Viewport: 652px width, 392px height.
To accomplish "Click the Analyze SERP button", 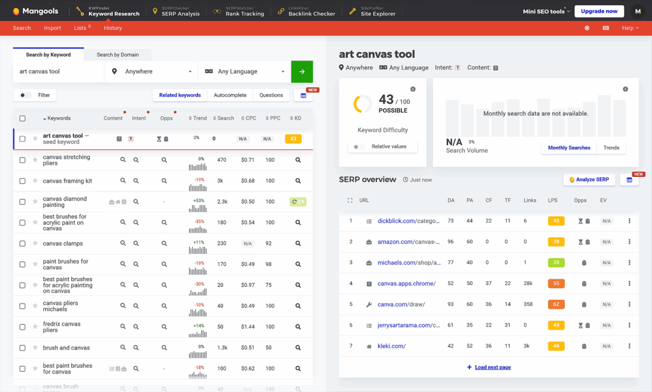I will 589,180.
